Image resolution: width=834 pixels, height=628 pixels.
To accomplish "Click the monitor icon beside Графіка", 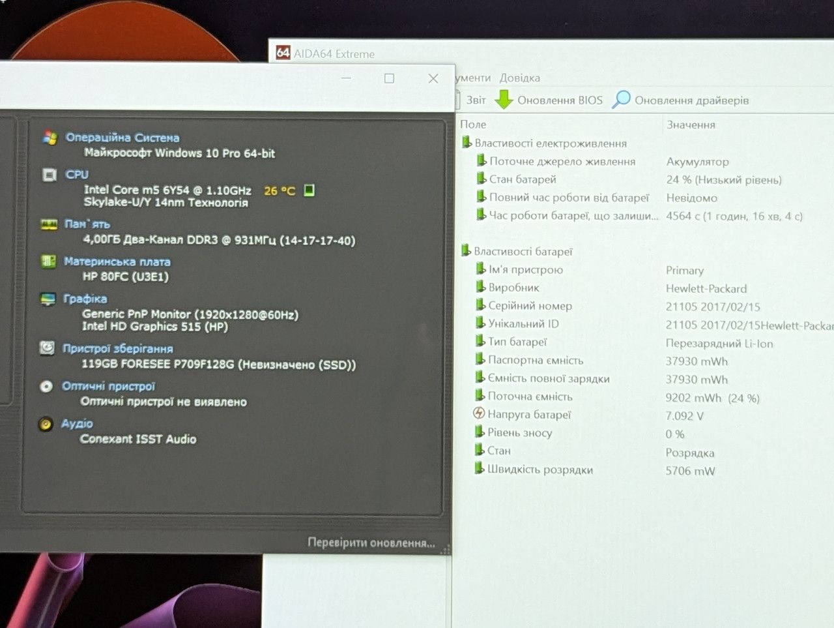I will [x=48, y=299].
